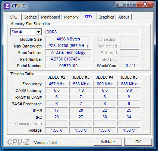Click the Command Rate label
158x151 pixels.
pyautogui.click(x=28, y=124)
